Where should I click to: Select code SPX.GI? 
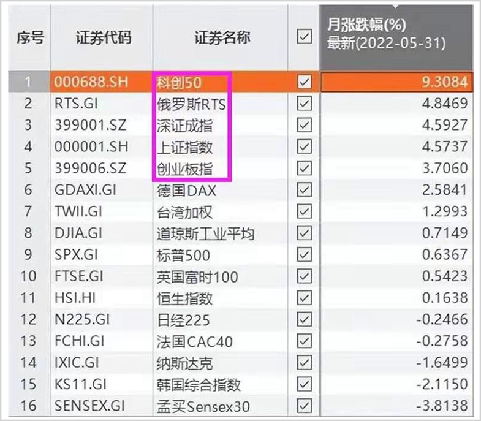(x=76, y=254)
